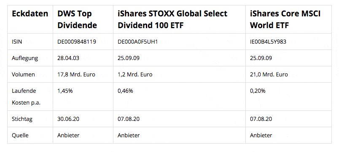This screenshot has height=152, width=339.
Task: Select iShares Core MSCI World ETF header
Action: pyautogui.click(x=285, y=19)
